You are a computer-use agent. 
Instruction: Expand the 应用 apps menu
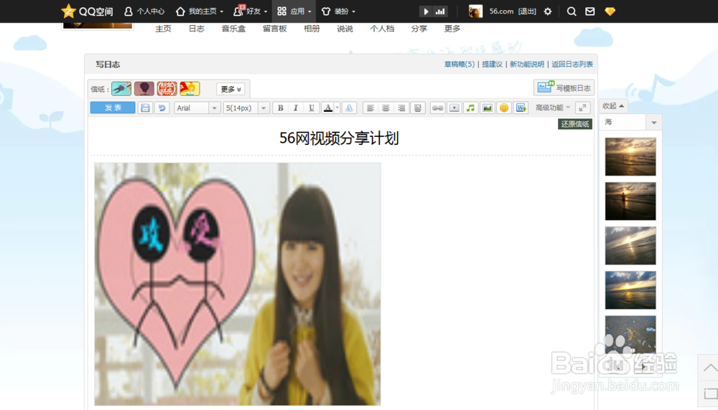[x=294, y=11]
